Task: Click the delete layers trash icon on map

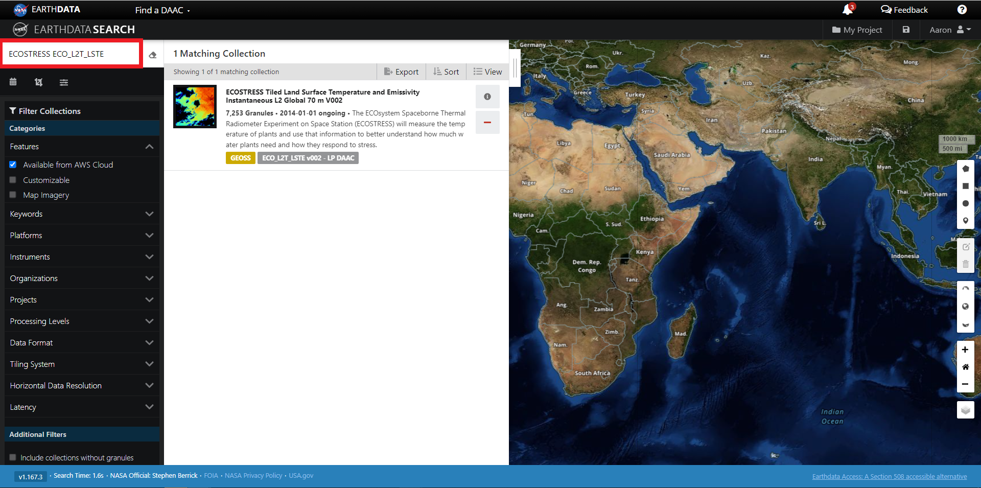Action: click(x=966, y=264)
